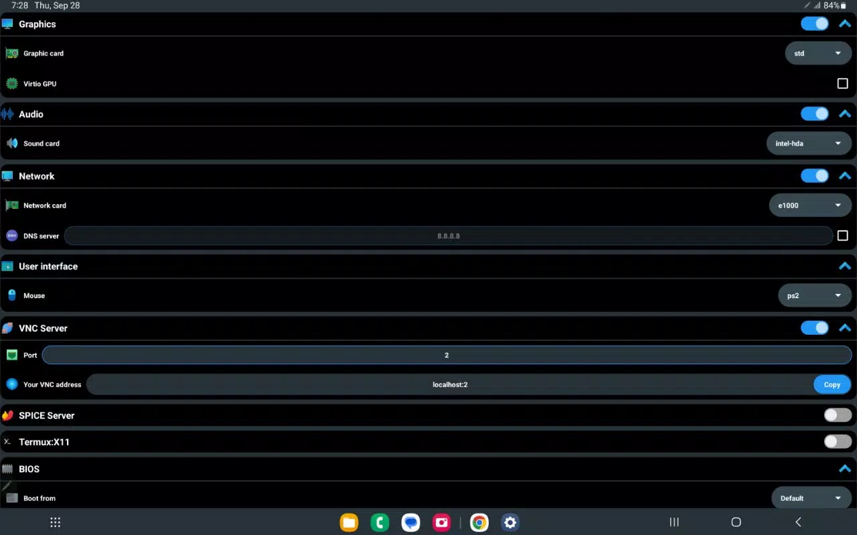Click the BIOS section title
This screenshot has height=535, width=857.
click(x=29, y=469)
